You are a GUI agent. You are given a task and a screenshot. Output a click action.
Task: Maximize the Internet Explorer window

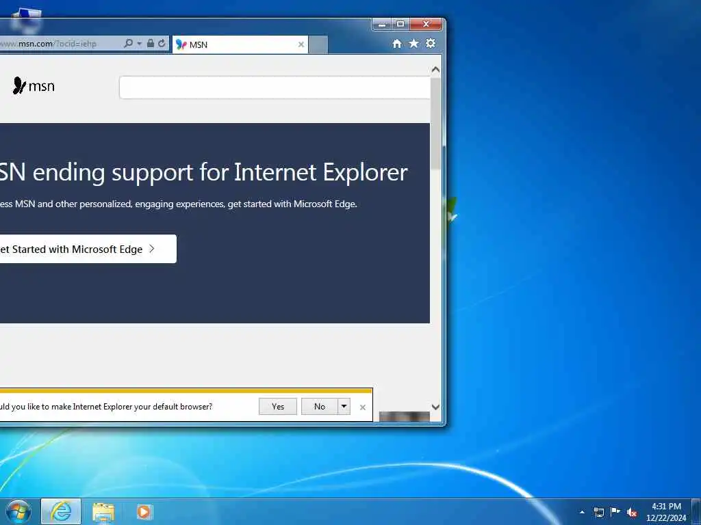(x=400, y=24)
